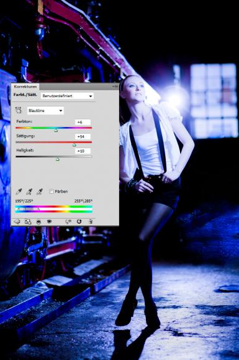Viewport: 239px width, 360px height.
Task: Pick the eyedropper sample tool
Action: [x=19, y=191]
